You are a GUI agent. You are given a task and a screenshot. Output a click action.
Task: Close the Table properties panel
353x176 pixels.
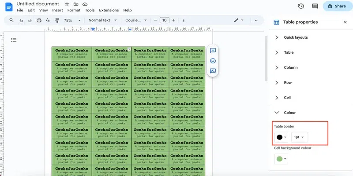345,22
